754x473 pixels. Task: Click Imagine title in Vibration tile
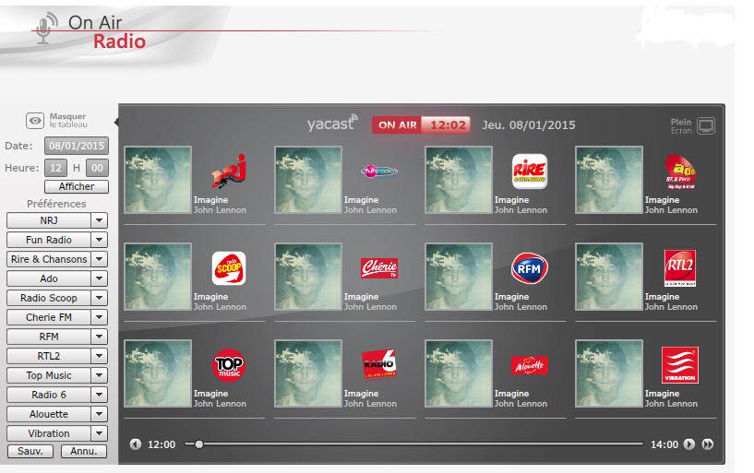tap(662, 394)
